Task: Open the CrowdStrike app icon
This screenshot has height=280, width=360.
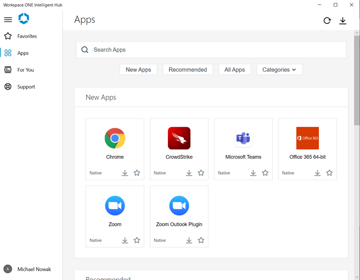Action: [x=179, y=138]
